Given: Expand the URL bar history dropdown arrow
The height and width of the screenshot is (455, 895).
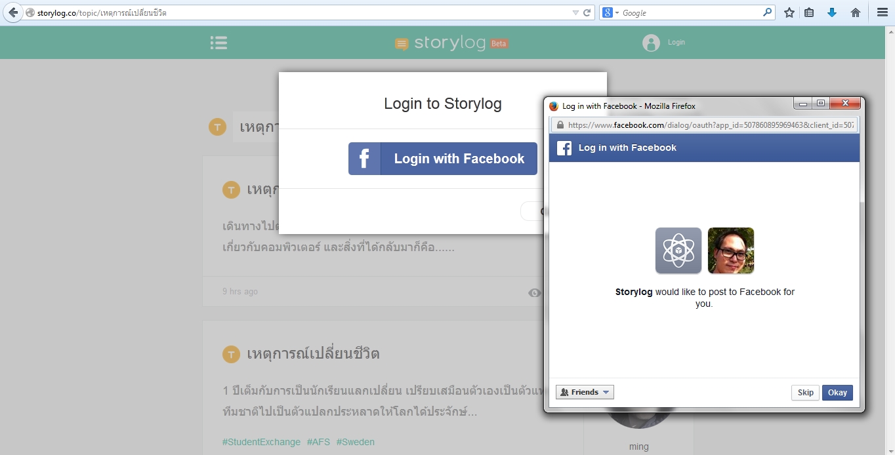Looking at the screenshot, I should tap(575, 12).
